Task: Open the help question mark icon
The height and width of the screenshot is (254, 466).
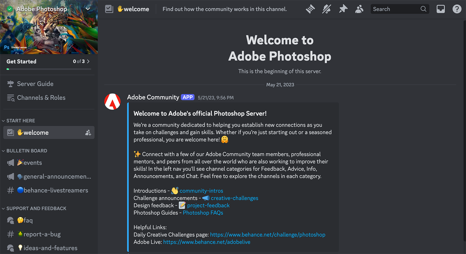Action: pyautogui.click(x=457, y=9)
